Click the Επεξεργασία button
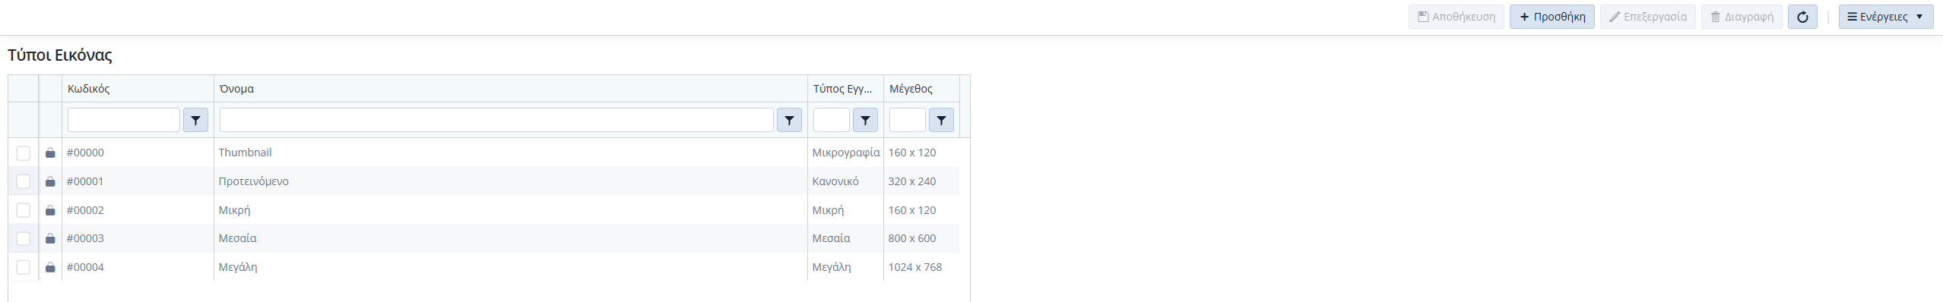The width and height of the screenshot is (1943, 302). click(1648, 17)
